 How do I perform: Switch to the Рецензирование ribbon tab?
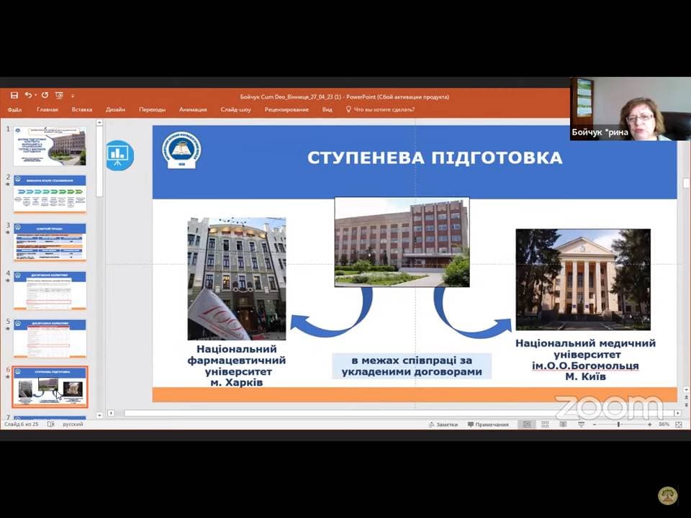(x=286, y=109)
